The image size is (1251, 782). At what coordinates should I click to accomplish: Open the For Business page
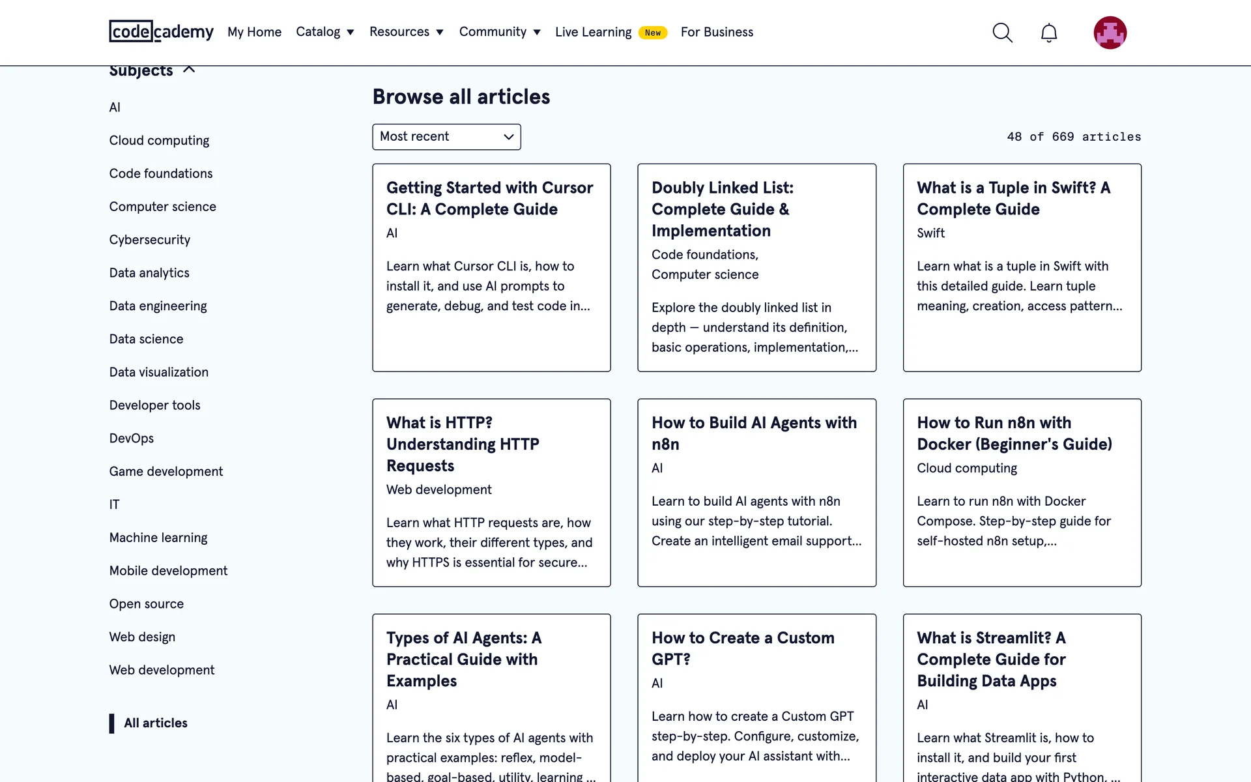click(x=717, y=32)
